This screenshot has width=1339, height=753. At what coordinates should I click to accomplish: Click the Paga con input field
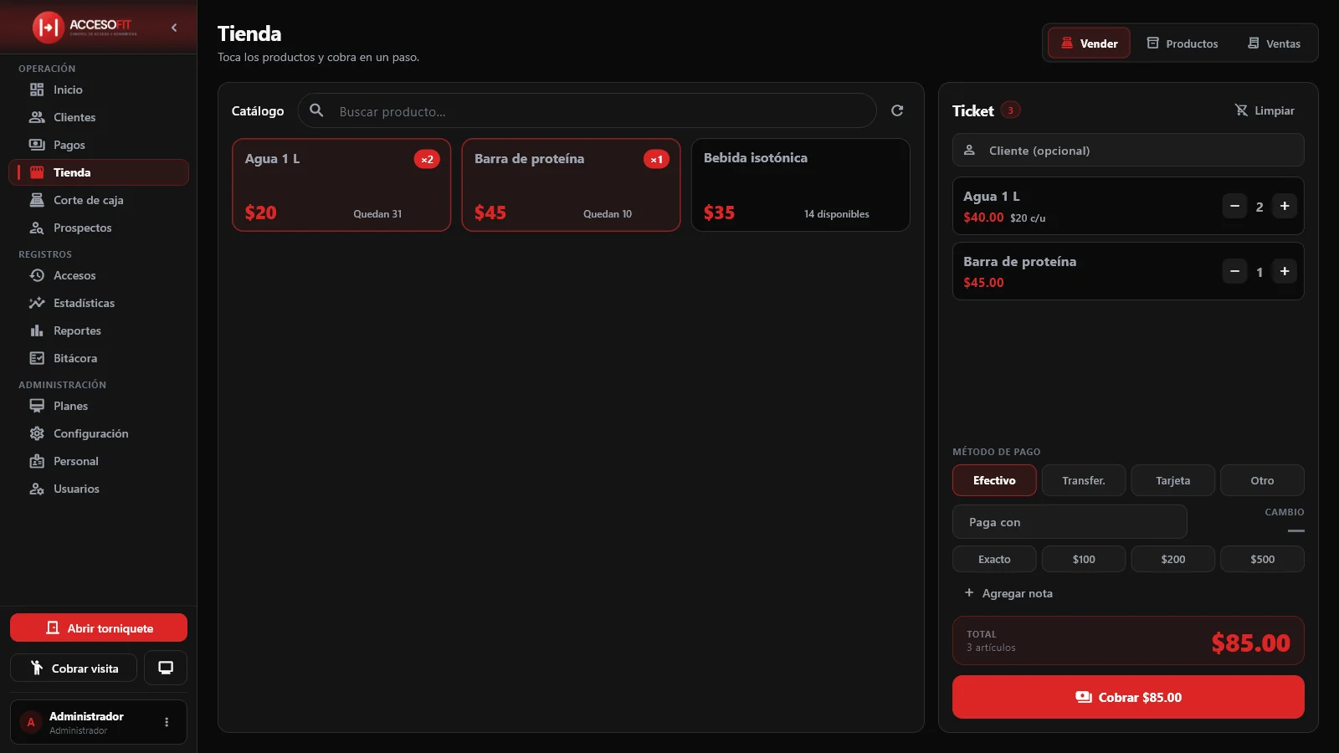coord(1070,521)
